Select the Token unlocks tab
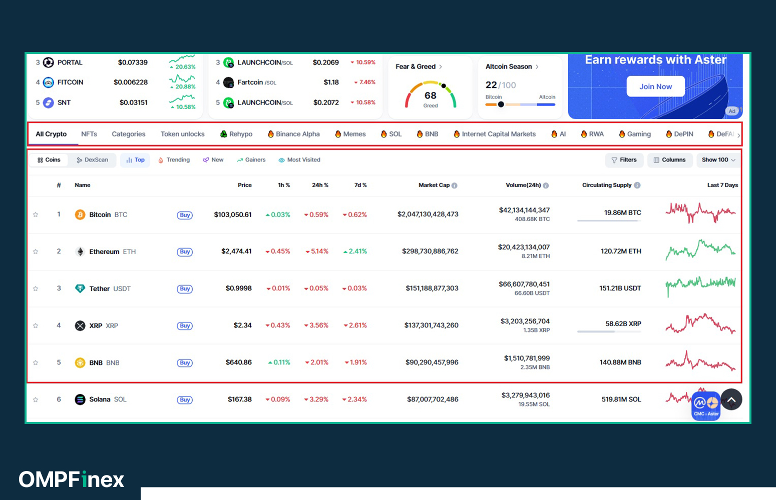776x500 pixels. pos(183,134)
